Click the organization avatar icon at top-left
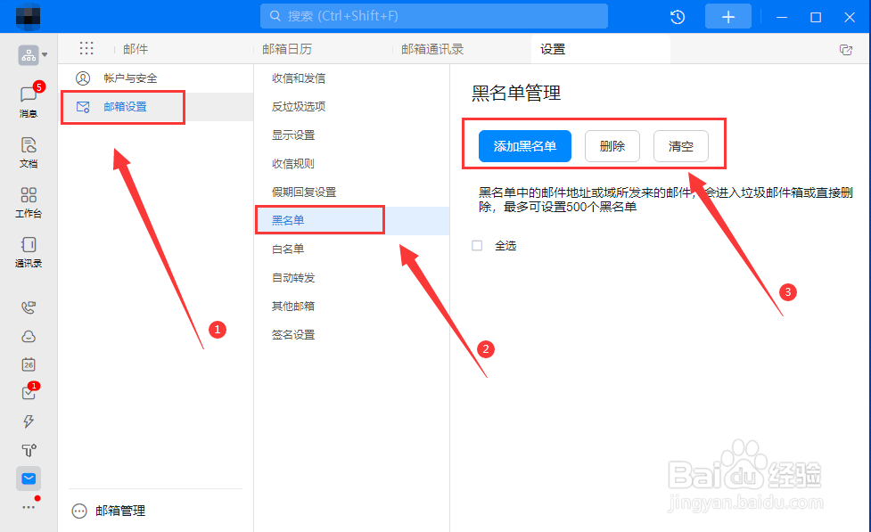 pyautogui.click(x=29, y=55)
